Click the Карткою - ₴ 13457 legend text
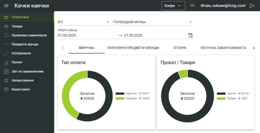260x133 pixels. pos(137,94)
